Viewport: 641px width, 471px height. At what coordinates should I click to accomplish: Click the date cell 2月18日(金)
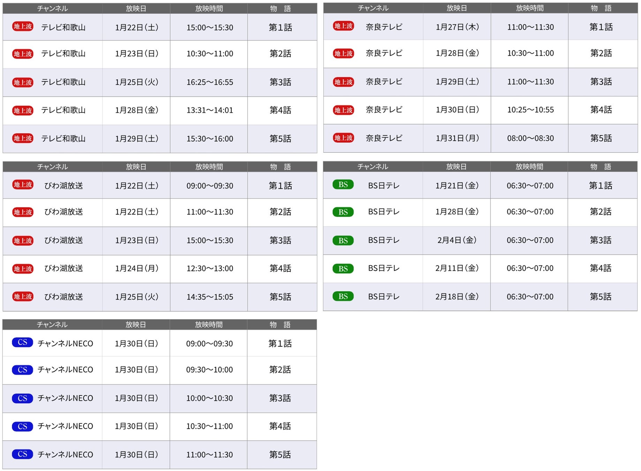457,297
